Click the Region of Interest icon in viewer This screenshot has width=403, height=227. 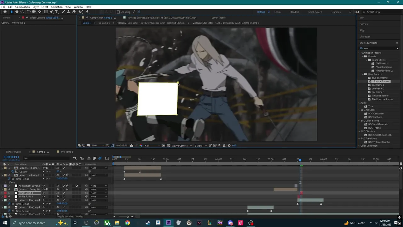coord(164,146)
